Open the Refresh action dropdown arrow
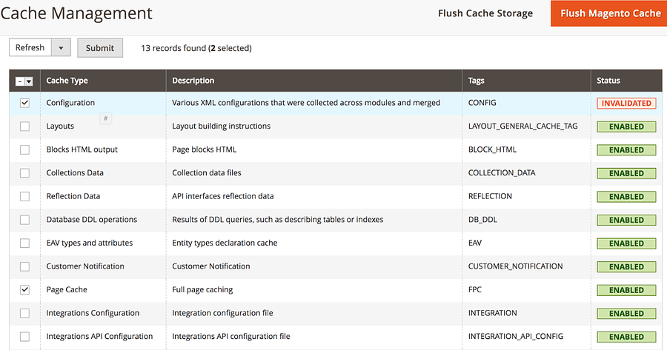Image resolution: width=667 pixels, height=350 pixels. tap(61, 48)
